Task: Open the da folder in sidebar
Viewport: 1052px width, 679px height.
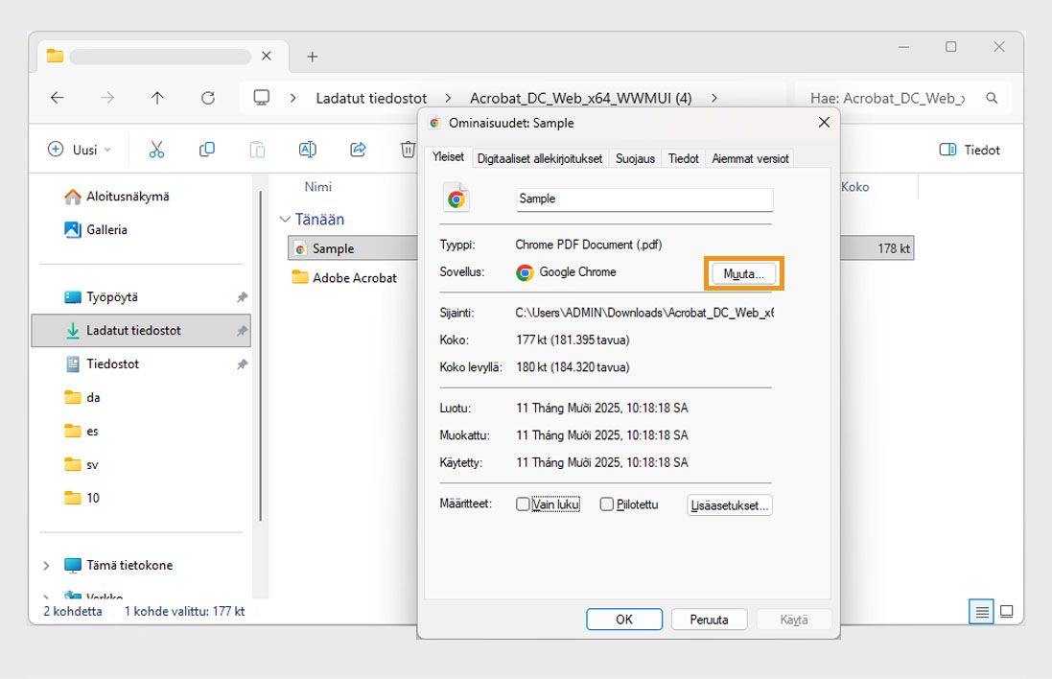Action: click(82, 398)
